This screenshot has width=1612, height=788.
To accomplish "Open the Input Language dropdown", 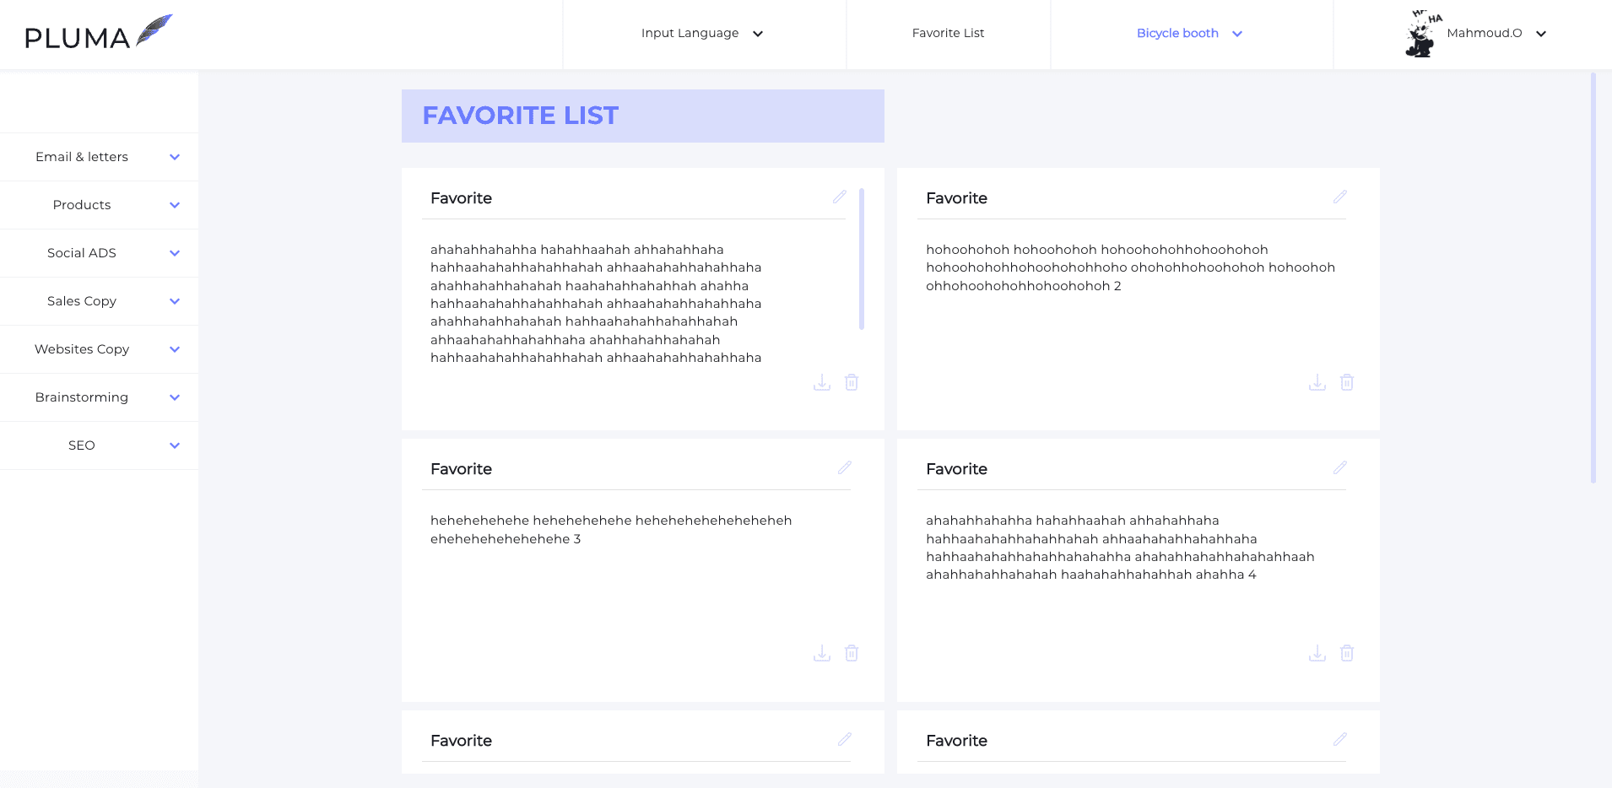I will click(x=703, y=34).
